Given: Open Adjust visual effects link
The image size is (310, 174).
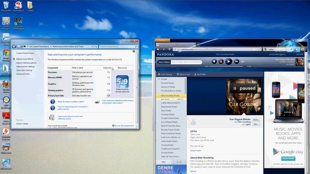Looking at the screenshot, I should [x=25, y=59].
